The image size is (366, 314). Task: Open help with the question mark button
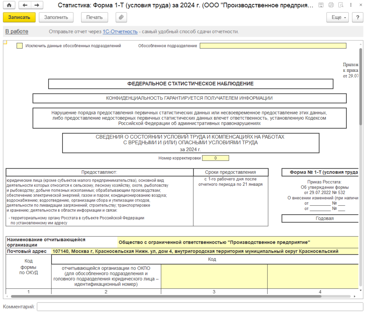click(x=357, y=17)
